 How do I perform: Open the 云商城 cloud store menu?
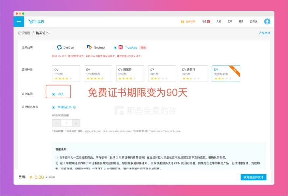click(x=253, y=22)
